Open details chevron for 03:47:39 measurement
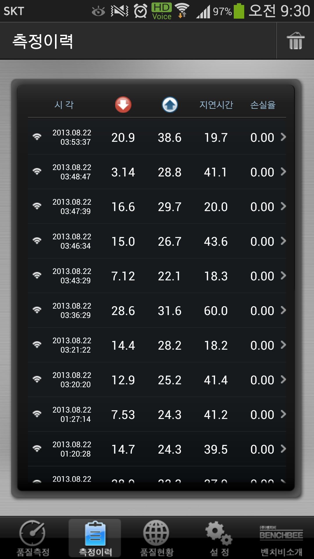The image size is (314, 559). (x=283, y=206)
